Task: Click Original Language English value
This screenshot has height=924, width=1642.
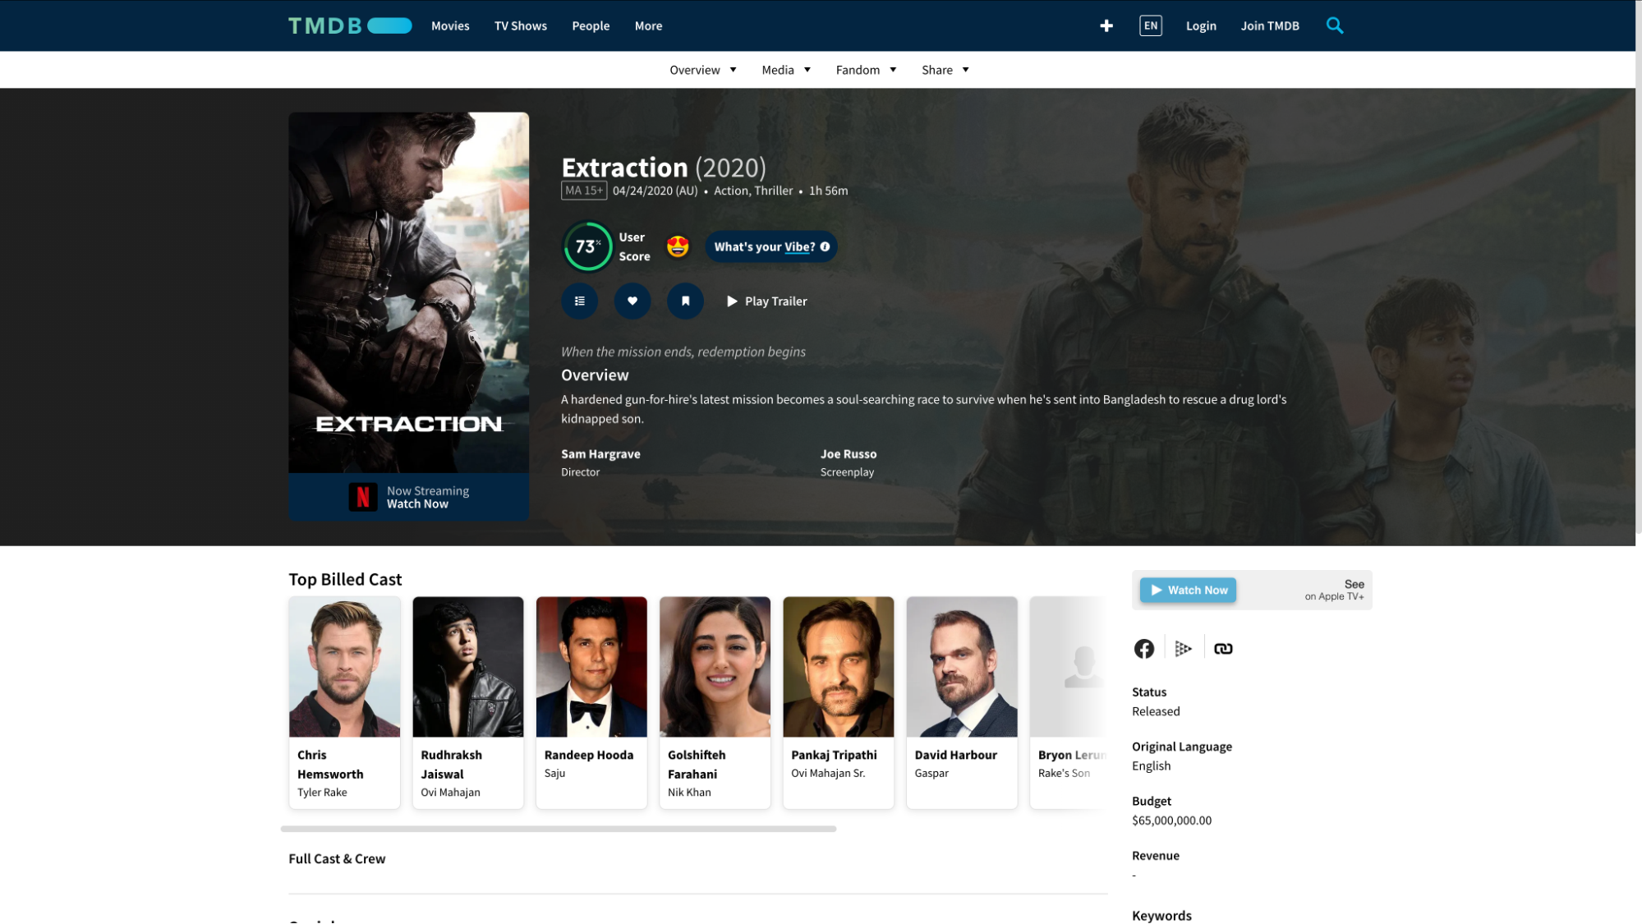Action: [x=1151, y=765]
